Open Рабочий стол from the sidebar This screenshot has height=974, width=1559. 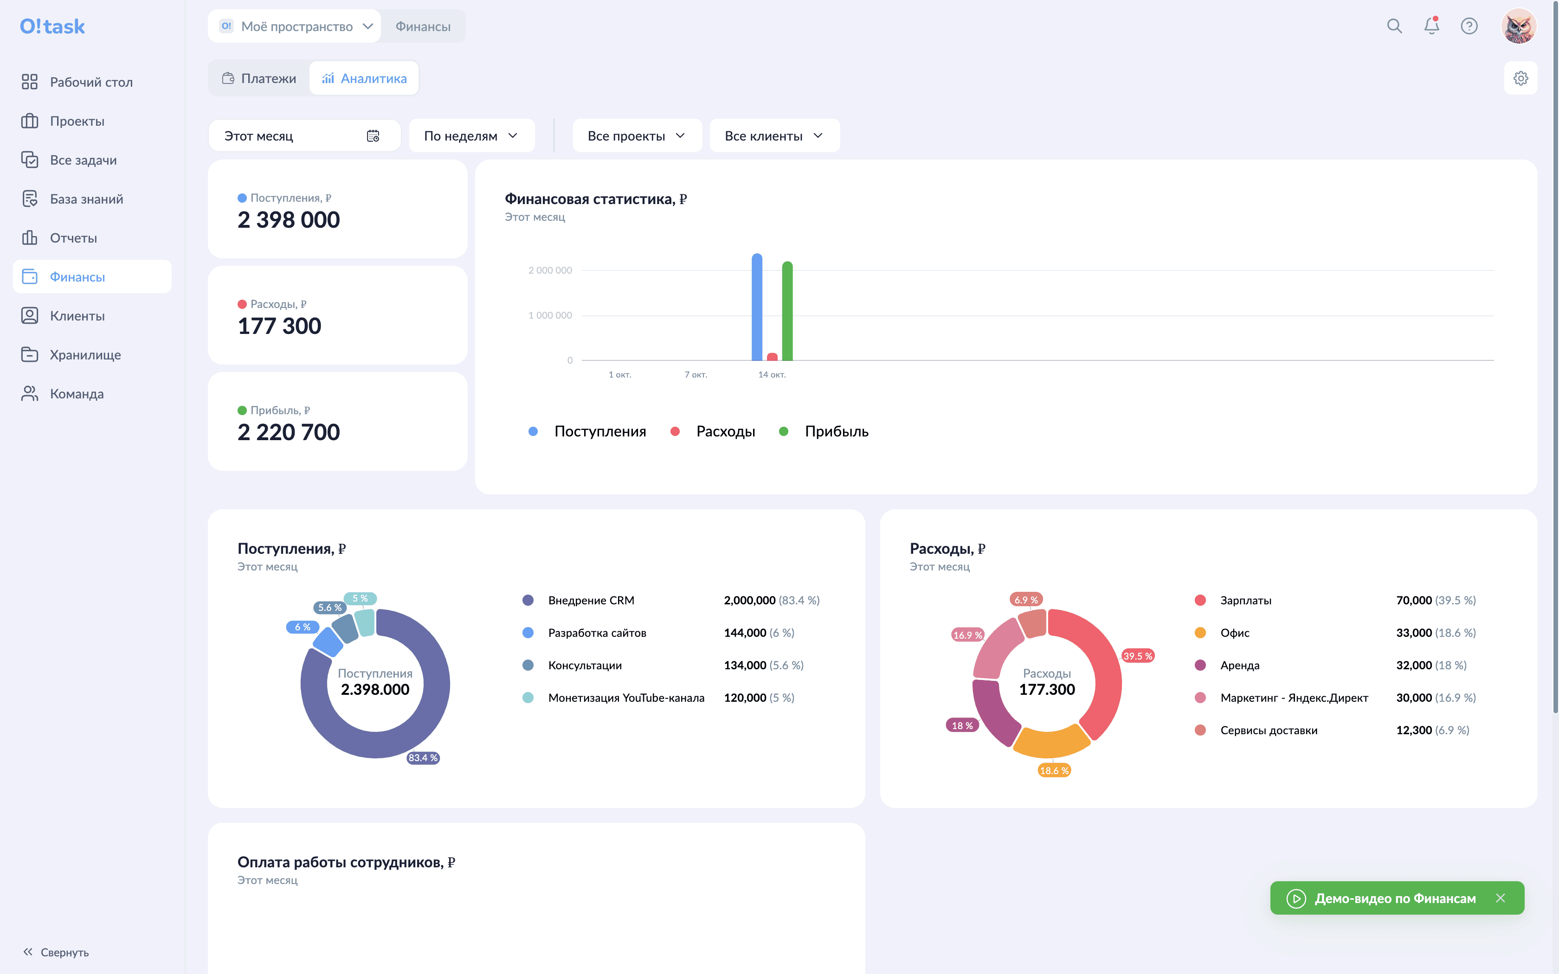coord(91,82)
